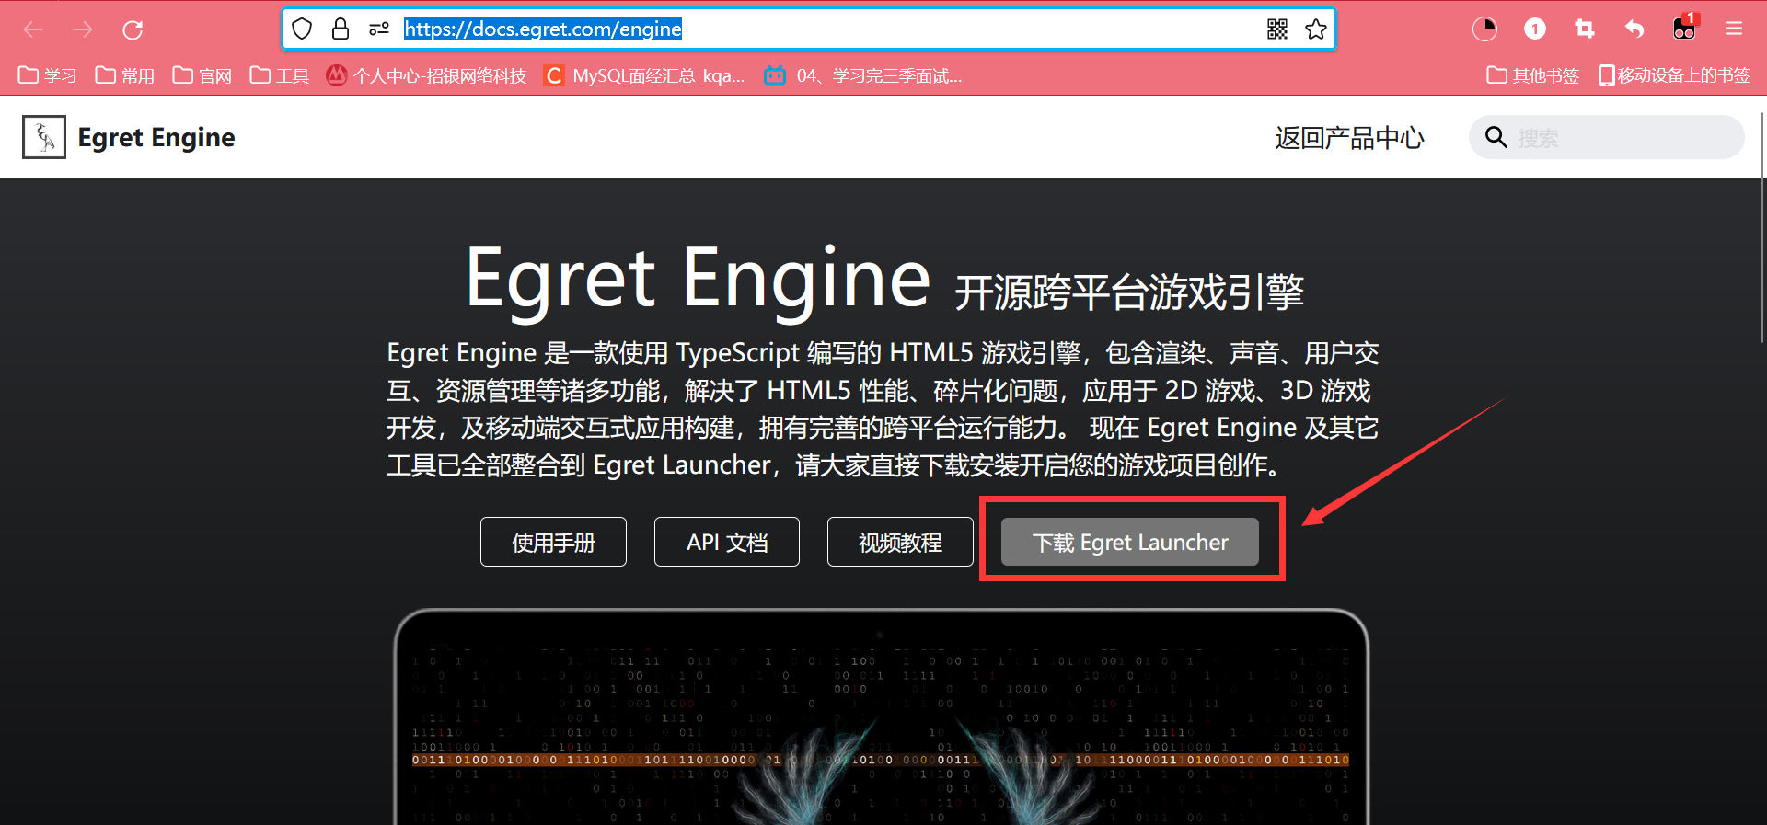Show the QR code for this page
Viewport: 1767px width, 825px height.
pos(1277,29)
